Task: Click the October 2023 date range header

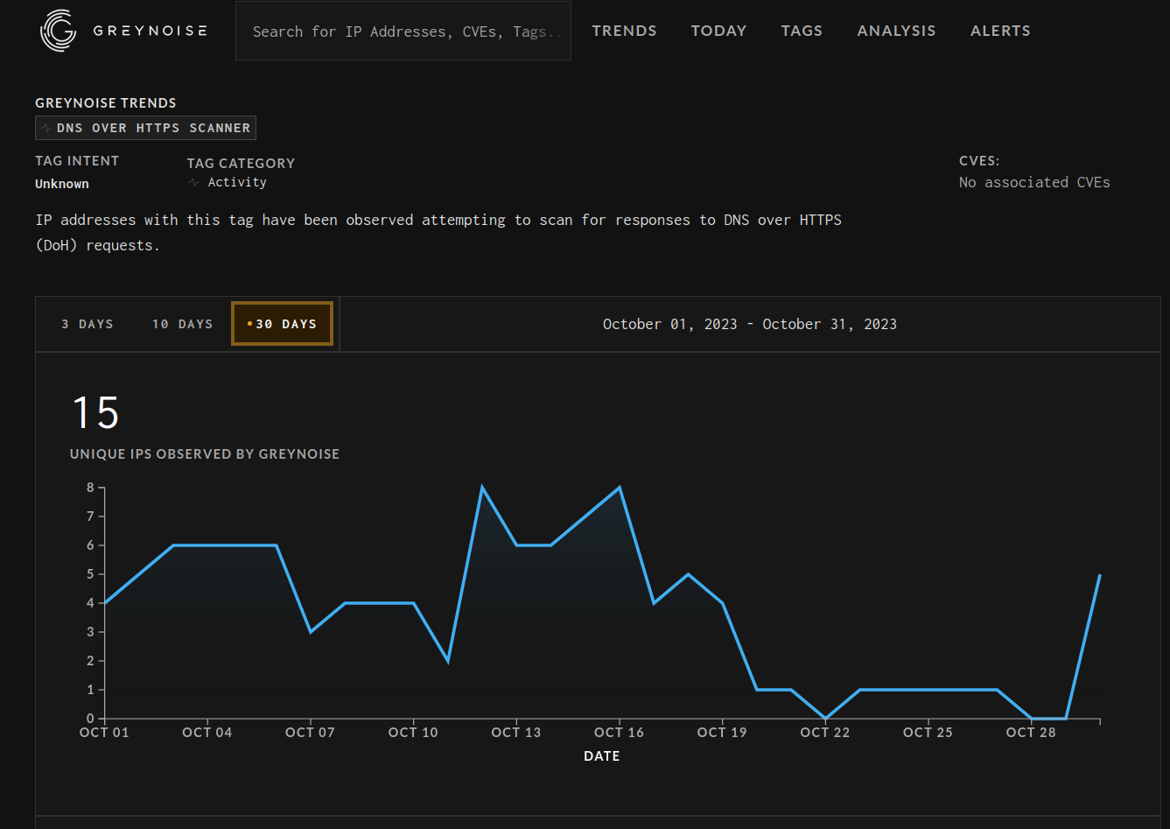Action: pos(749,324)
